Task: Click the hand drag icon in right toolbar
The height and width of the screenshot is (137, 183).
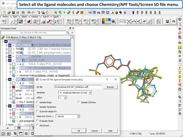Action: (x=180, y=114)
